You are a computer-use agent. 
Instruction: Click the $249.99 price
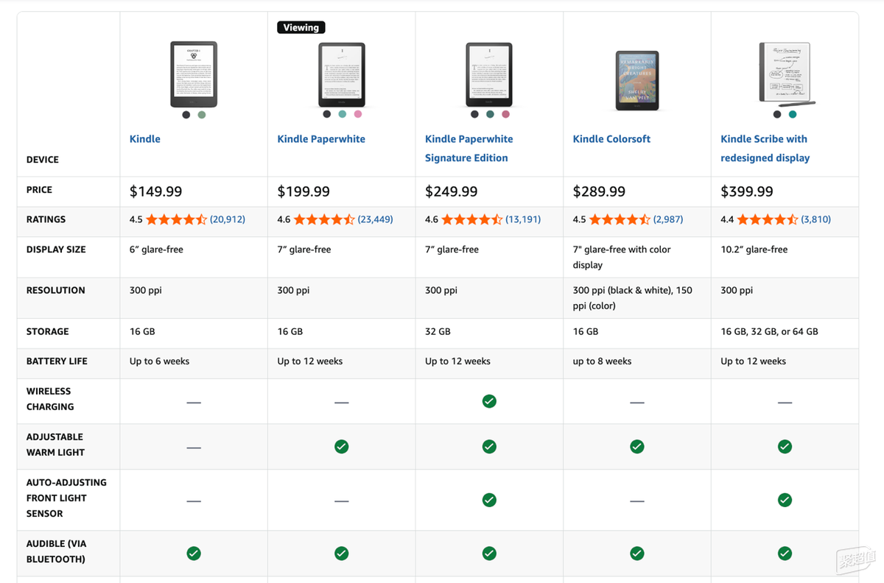(452, 191)
